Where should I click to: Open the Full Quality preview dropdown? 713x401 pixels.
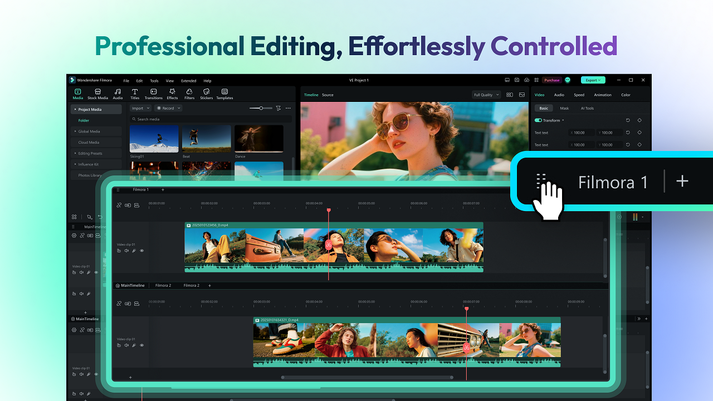click(486, 95)
